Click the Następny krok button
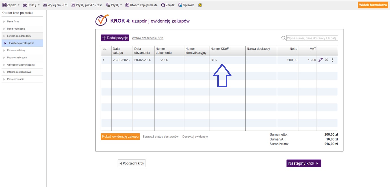 (x=304, y=163)
